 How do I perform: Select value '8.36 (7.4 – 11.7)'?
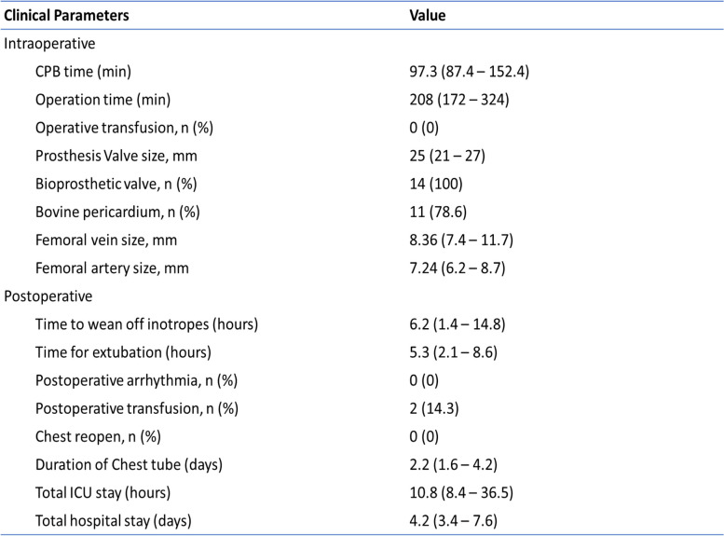[x=461, y=241]
